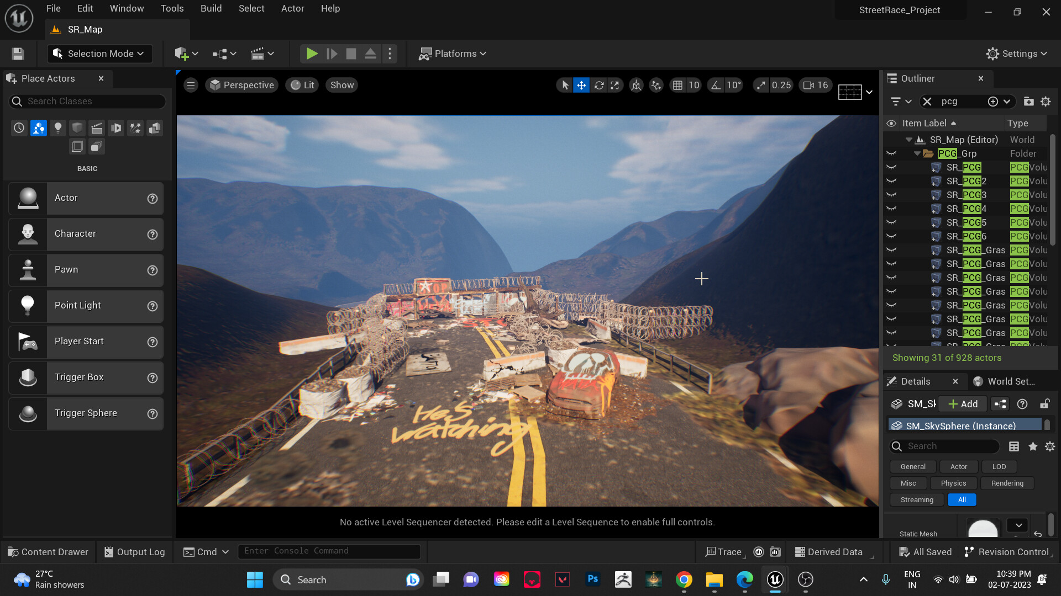Toggle rotation snap angle icon
The height and width of the screenshot is (596, 1061).
coord(716,85)
